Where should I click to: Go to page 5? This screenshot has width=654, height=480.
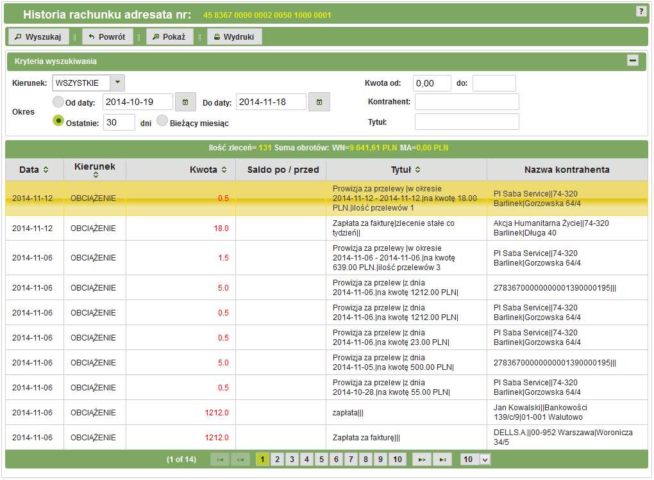coord(321,460)
